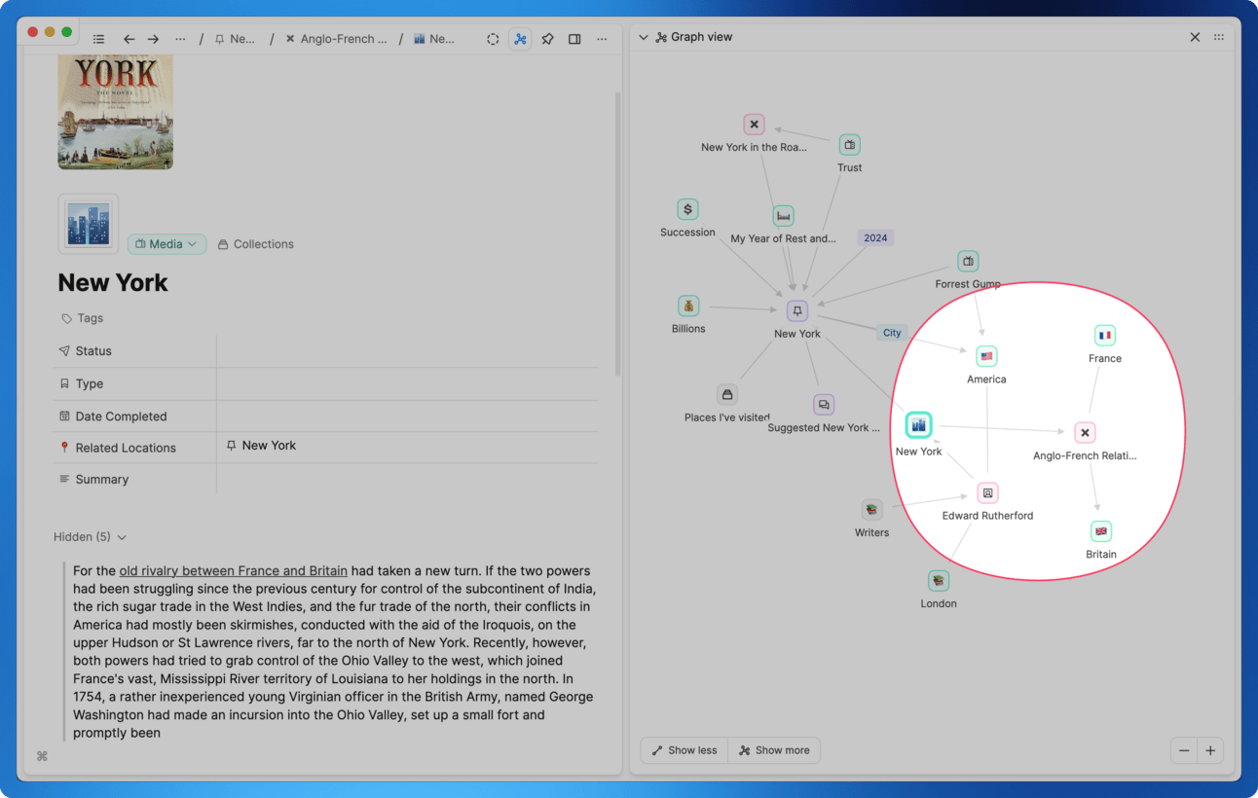Open the Anglo-French breadcrumb
Viewport: 1258px width, 798px height.
[x=336, y=39]
